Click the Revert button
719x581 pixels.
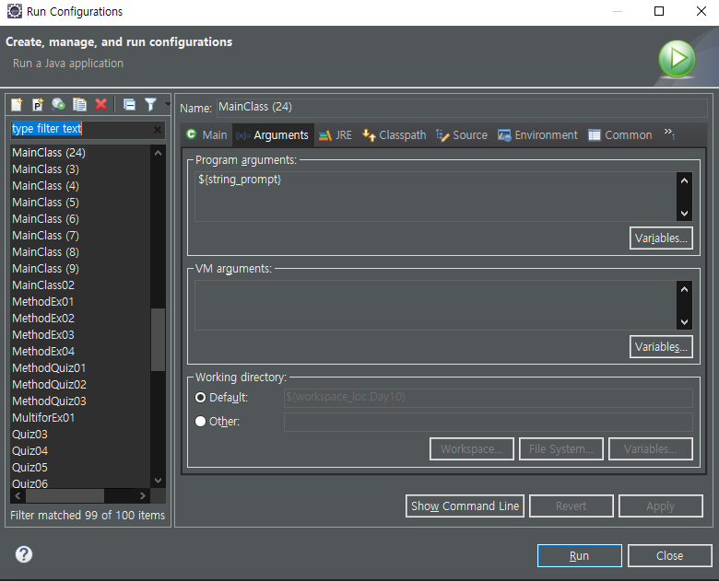[572, 505]
